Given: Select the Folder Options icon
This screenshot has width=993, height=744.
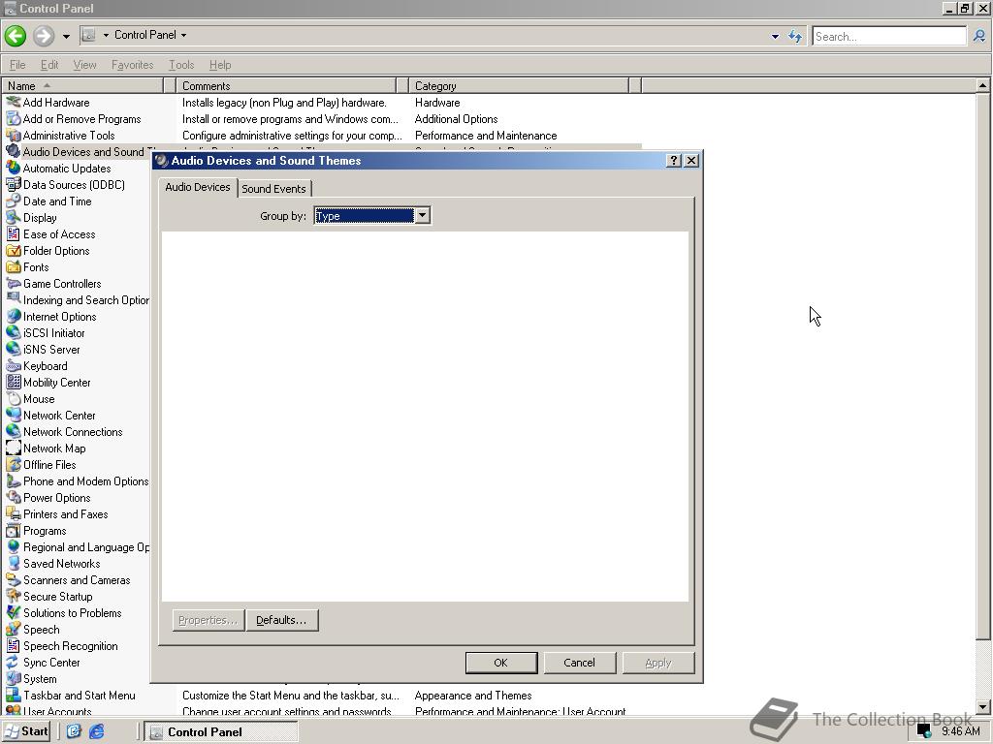Looking at the screenshot, I should [x=14, y=250].
